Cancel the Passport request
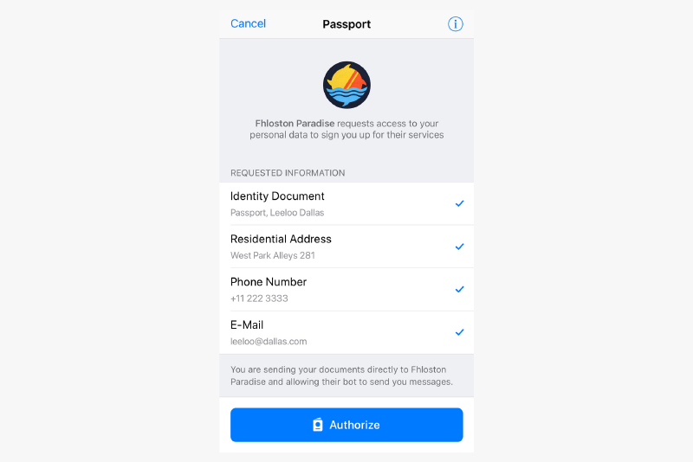The height and width of the screenshot is (462, 693). pyautogui.click(x=248, y=23)
